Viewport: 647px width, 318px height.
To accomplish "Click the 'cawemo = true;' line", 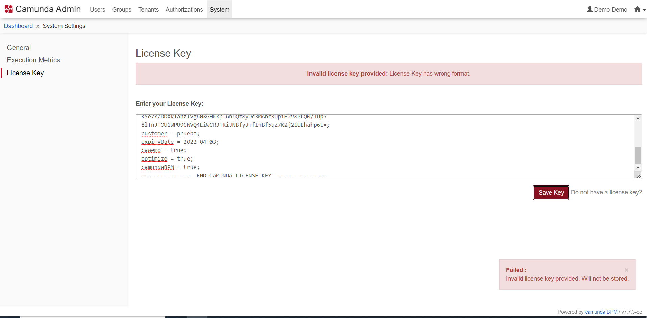I will (164, 150).
